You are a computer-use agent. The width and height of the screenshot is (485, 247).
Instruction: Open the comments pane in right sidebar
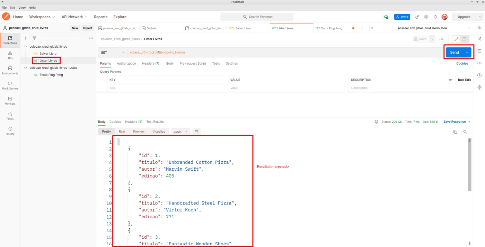point(479,51)
